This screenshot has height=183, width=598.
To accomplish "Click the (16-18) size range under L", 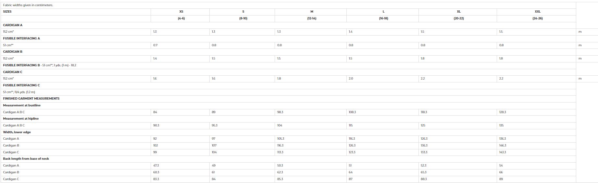I will (x=383, y=18).
